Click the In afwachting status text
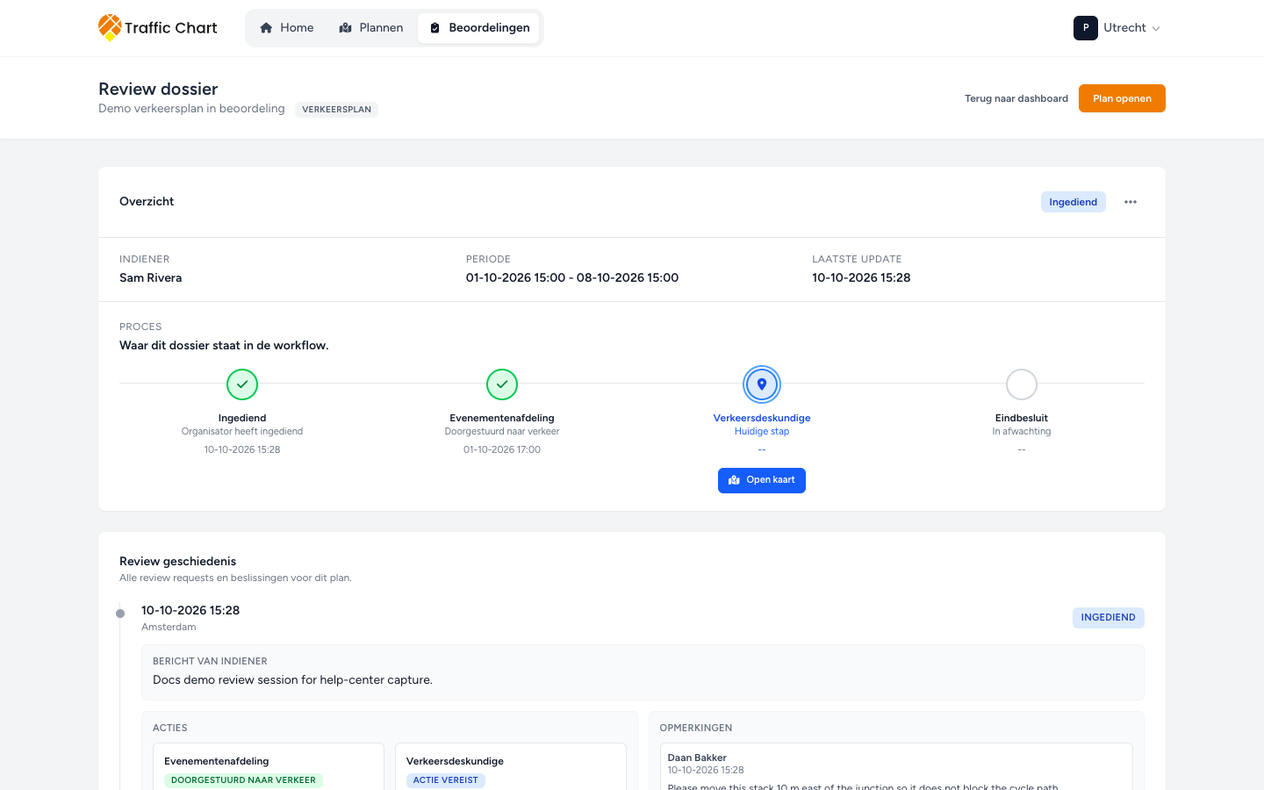1264x790 pixels. click(1022, 432)
